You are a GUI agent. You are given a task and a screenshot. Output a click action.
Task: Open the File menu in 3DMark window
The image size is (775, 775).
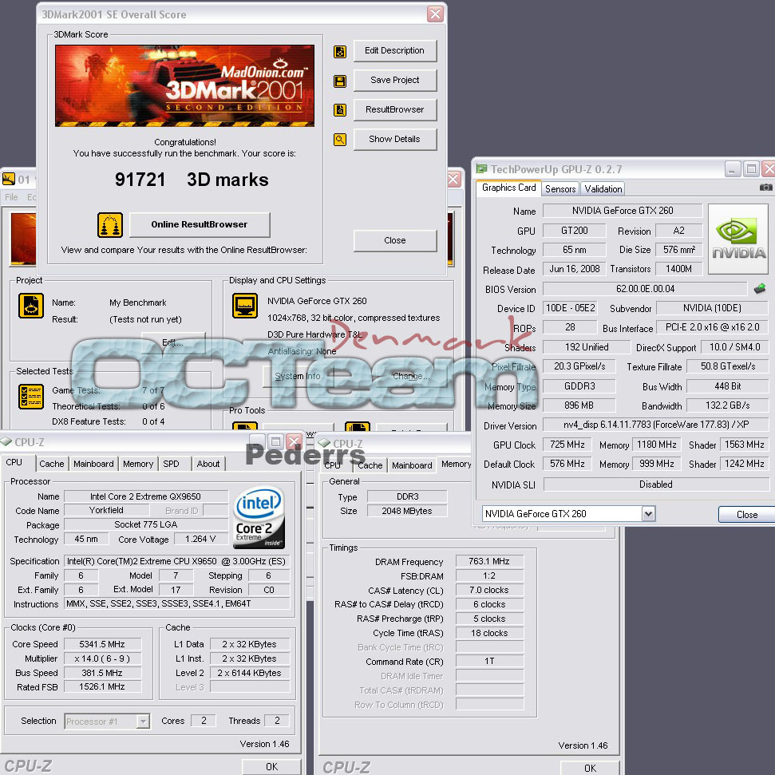click(x=11, y=197)
